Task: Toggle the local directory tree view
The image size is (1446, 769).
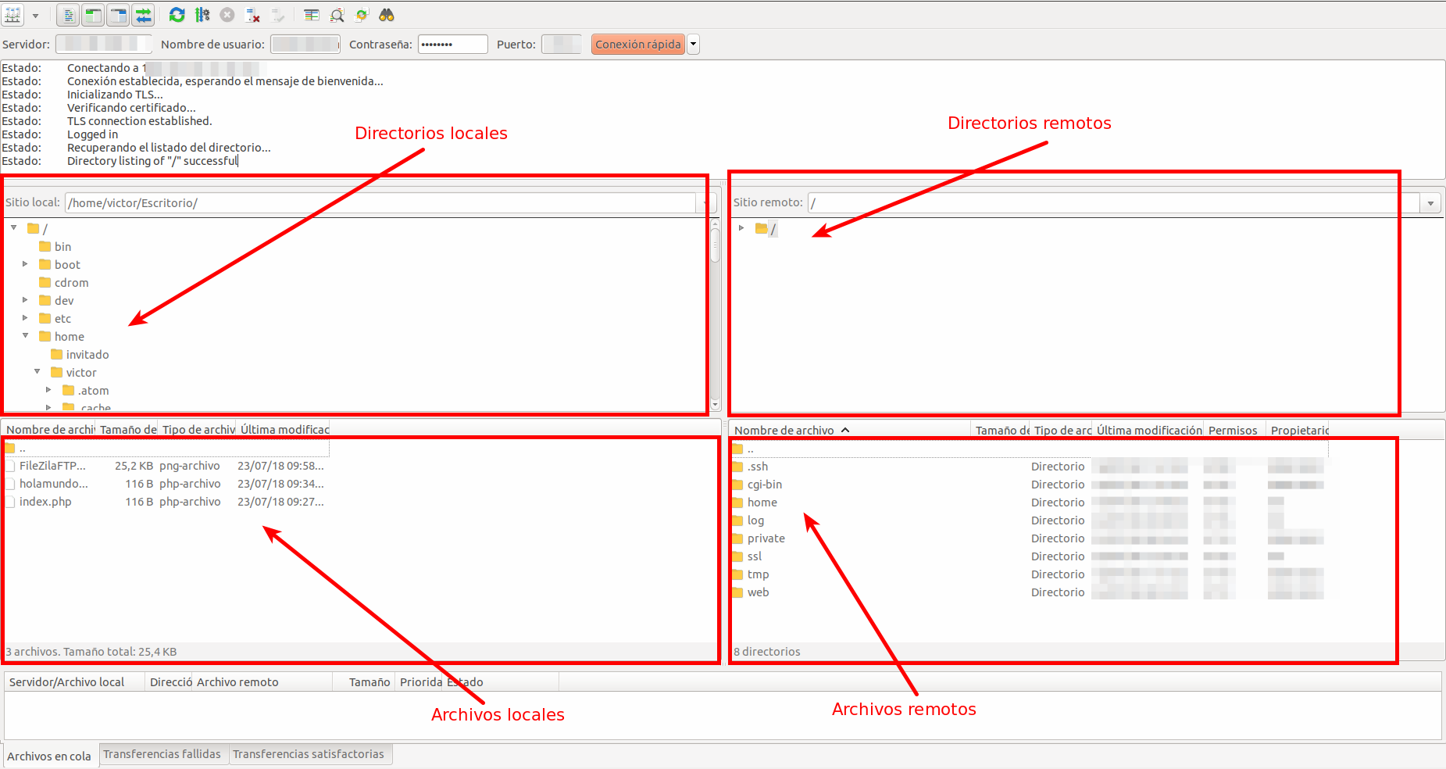Action: click(x=94, y=15)
